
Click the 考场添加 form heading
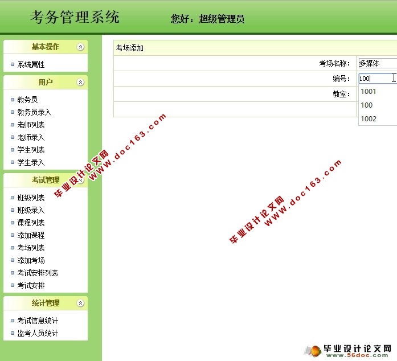click(130, 48)
